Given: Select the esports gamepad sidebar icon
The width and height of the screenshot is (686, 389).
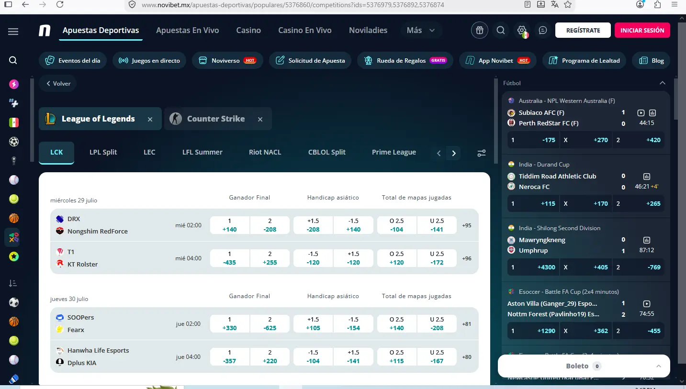Looking at the screenshot, I should tap(14, 237).
